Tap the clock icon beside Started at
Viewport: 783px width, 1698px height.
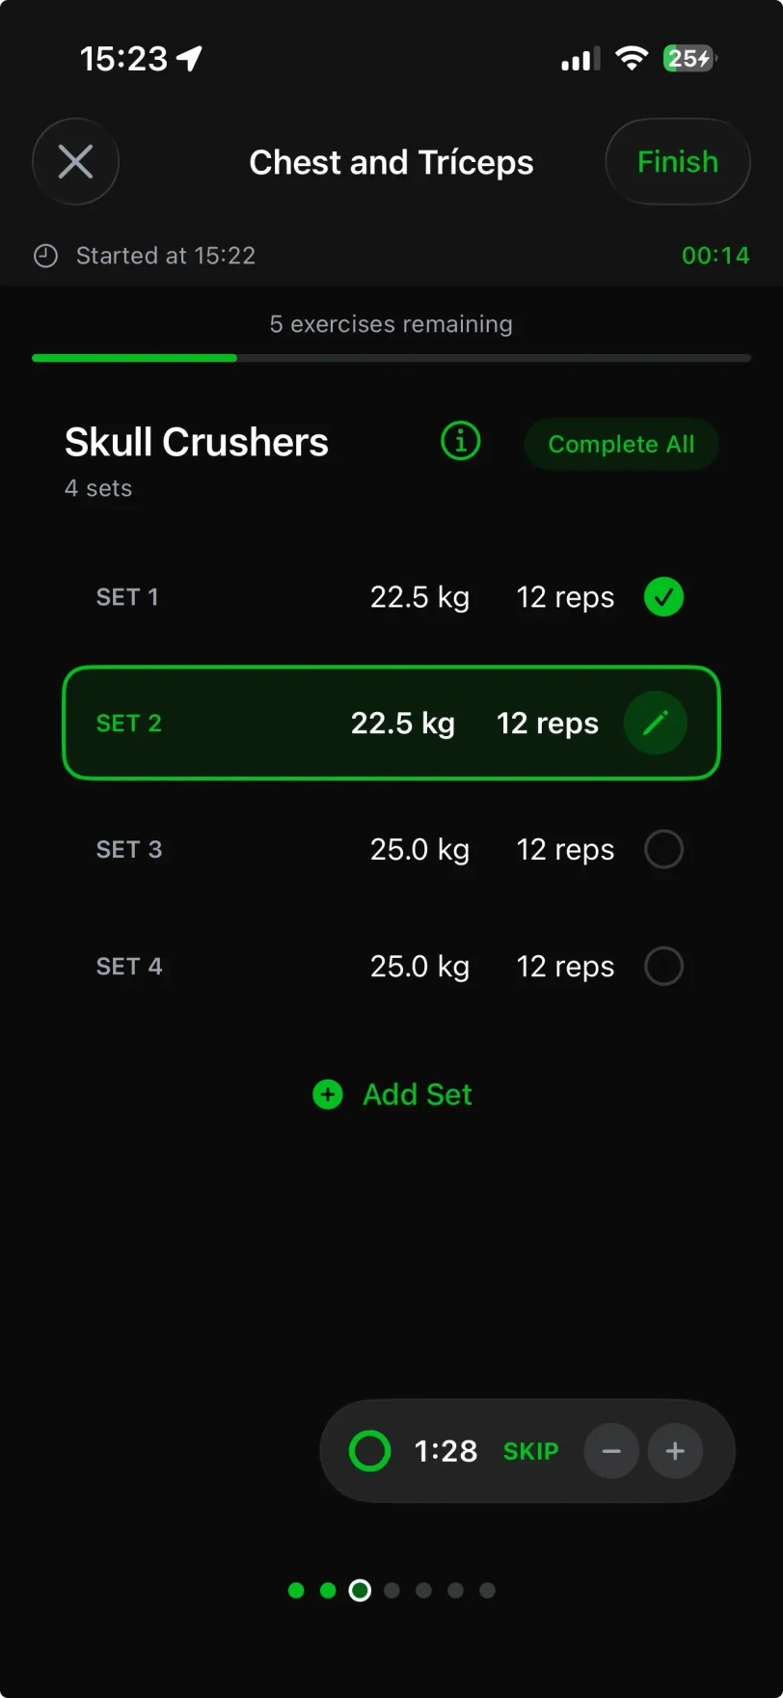[45, 256]
